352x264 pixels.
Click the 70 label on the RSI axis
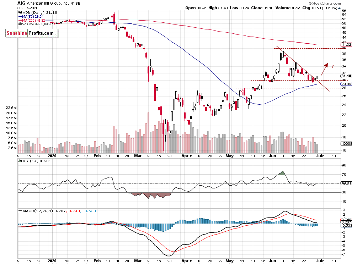pyautogui.click(x=344, y=174)
